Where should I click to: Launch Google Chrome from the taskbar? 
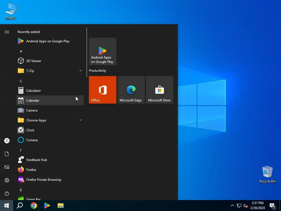tap(33, 206)
